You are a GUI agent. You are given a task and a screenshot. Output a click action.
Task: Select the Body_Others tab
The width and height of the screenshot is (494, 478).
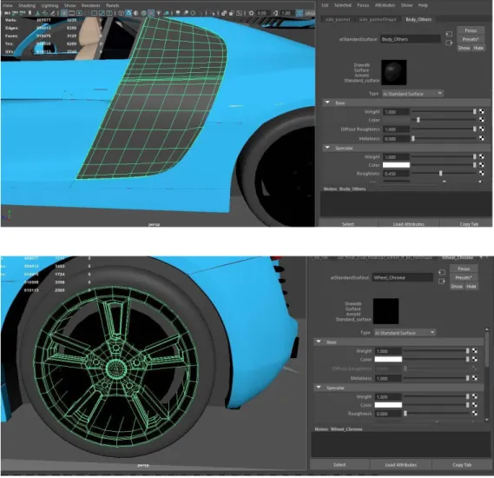click(x=418, y=19)
